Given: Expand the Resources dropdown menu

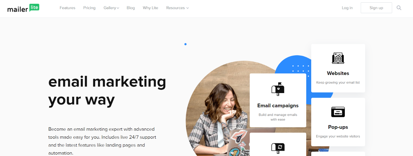Looking at the screenshot, I should click(177, 8).
